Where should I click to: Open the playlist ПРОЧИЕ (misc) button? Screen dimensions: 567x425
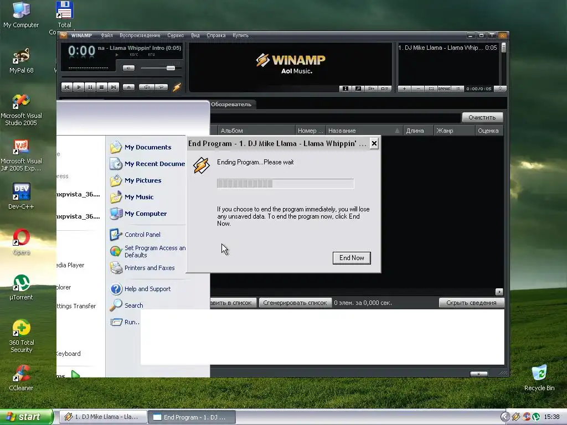444,89
